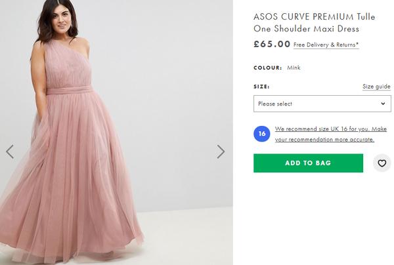Expand size list via the chevron arrow

pyautogui.click(x=383, y=104)
